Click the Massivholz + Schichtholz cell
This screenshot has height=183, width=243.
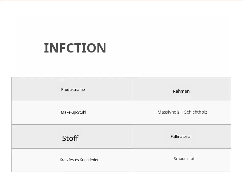tap(181, 113)
